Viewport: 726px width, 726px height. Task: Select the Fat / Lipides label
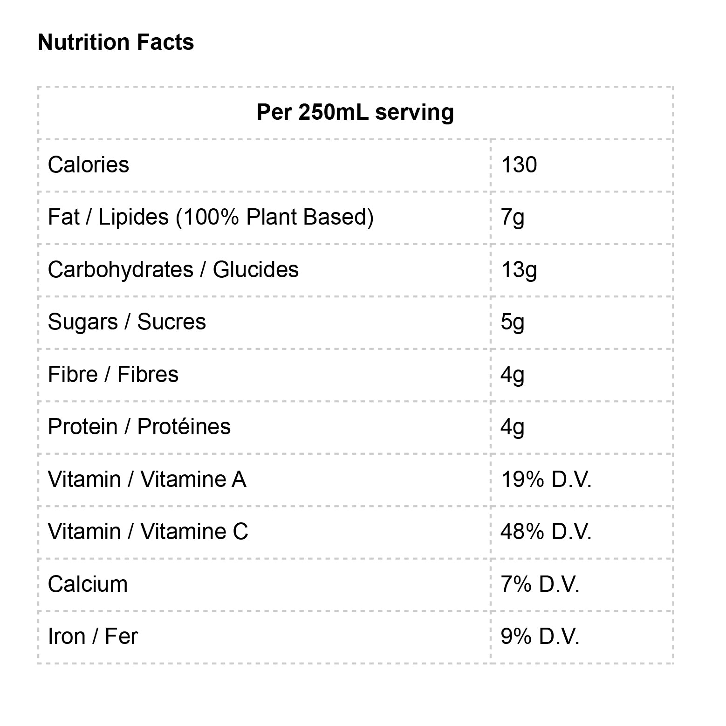(211, 217)
